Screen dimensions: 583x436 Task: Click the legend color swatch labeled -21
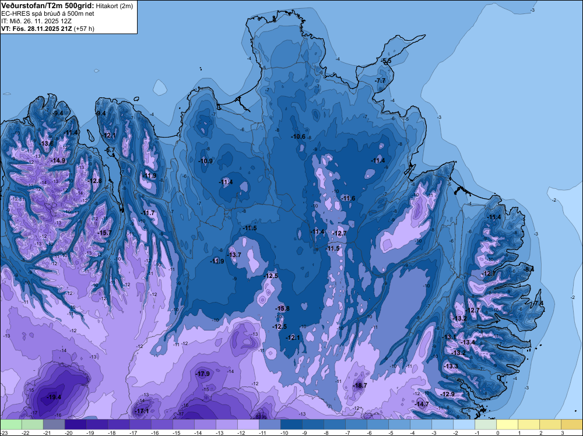tap(54, 424)
